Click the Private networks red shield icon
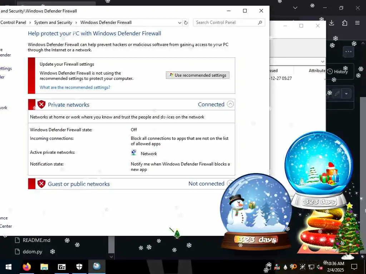The width and height of the screenshot is (366, 274). [x=41, y=105]
